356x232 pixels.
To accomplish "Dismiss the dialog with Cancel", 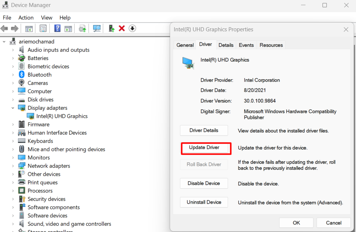I will (x=333, y=223).
